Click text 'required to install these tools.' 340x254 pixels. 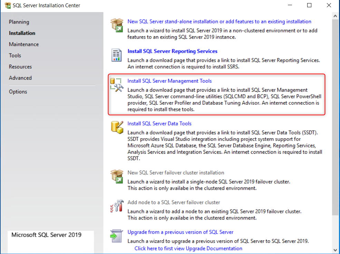tap(161, 109)
